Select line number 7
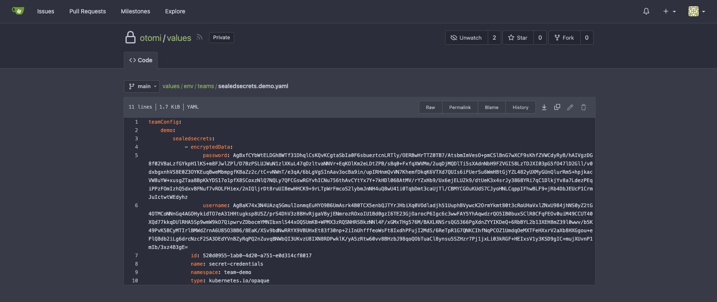The width and height of the screenshot is (717, 302). [136, 256]
